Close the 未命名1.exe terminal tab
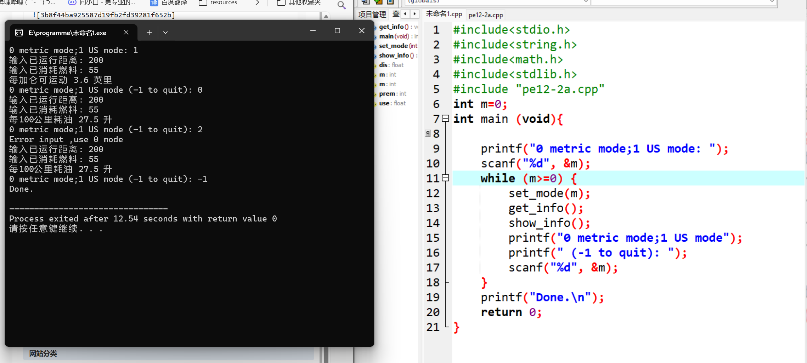Image resolution: width=807 pixels, height=363 pixels. (126, 33)
